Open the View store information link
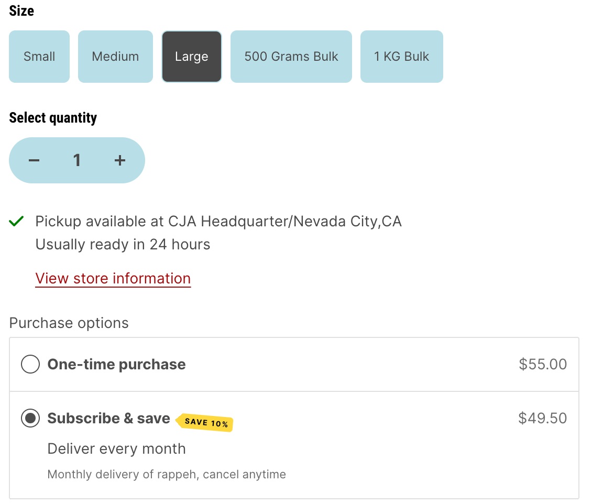Screen dimensions: 592x504 [113, 278]
